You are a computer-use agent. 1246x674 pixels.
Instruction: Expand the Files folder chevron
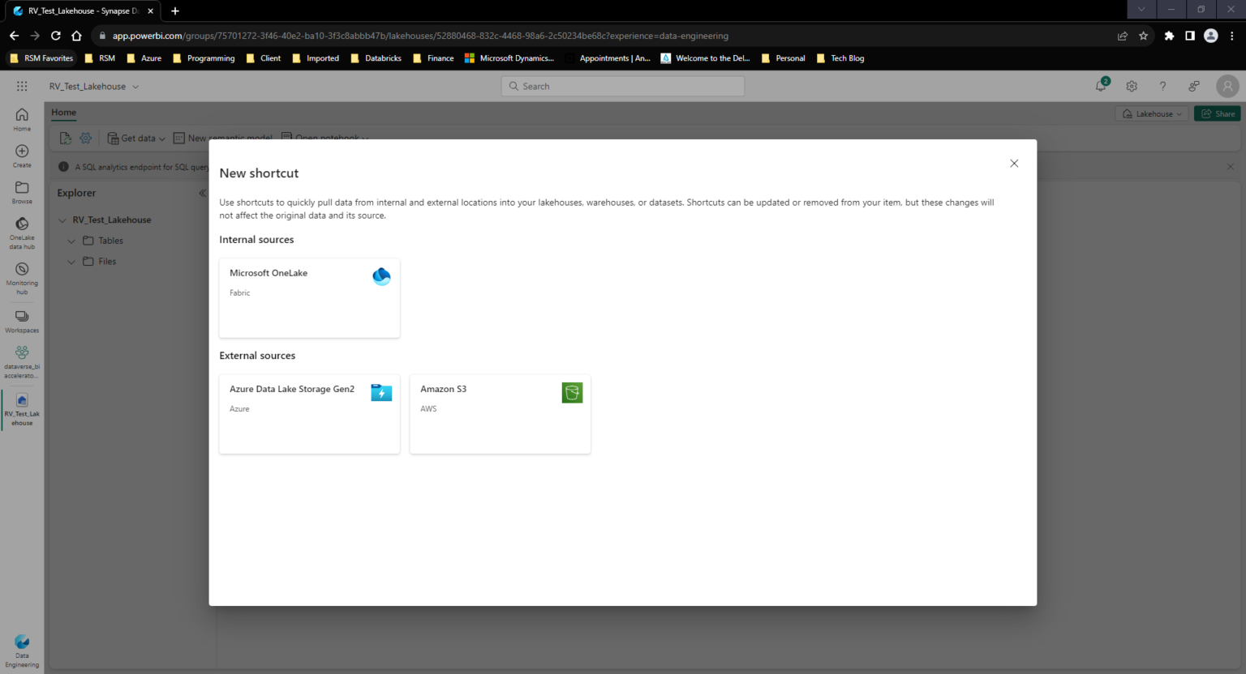pos(71,262)
